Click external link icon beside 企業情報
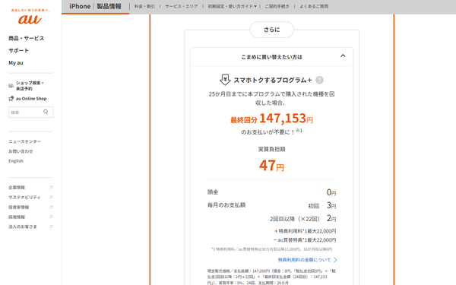The width and height of the screenshot is (456, 285). (x=51, y=187)
